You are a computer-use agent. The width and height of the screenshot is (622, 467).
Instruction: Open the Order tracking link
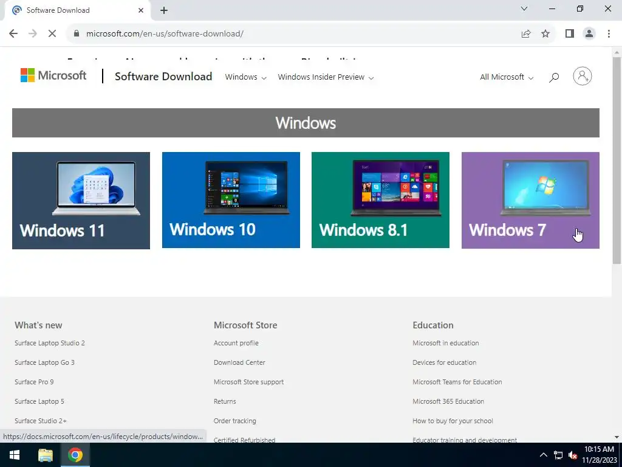[x=235, y=421]
